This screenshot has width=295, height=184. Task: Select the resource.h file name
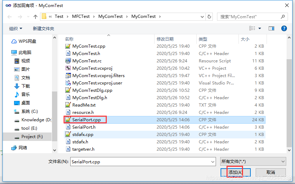(x=83, y=113)
